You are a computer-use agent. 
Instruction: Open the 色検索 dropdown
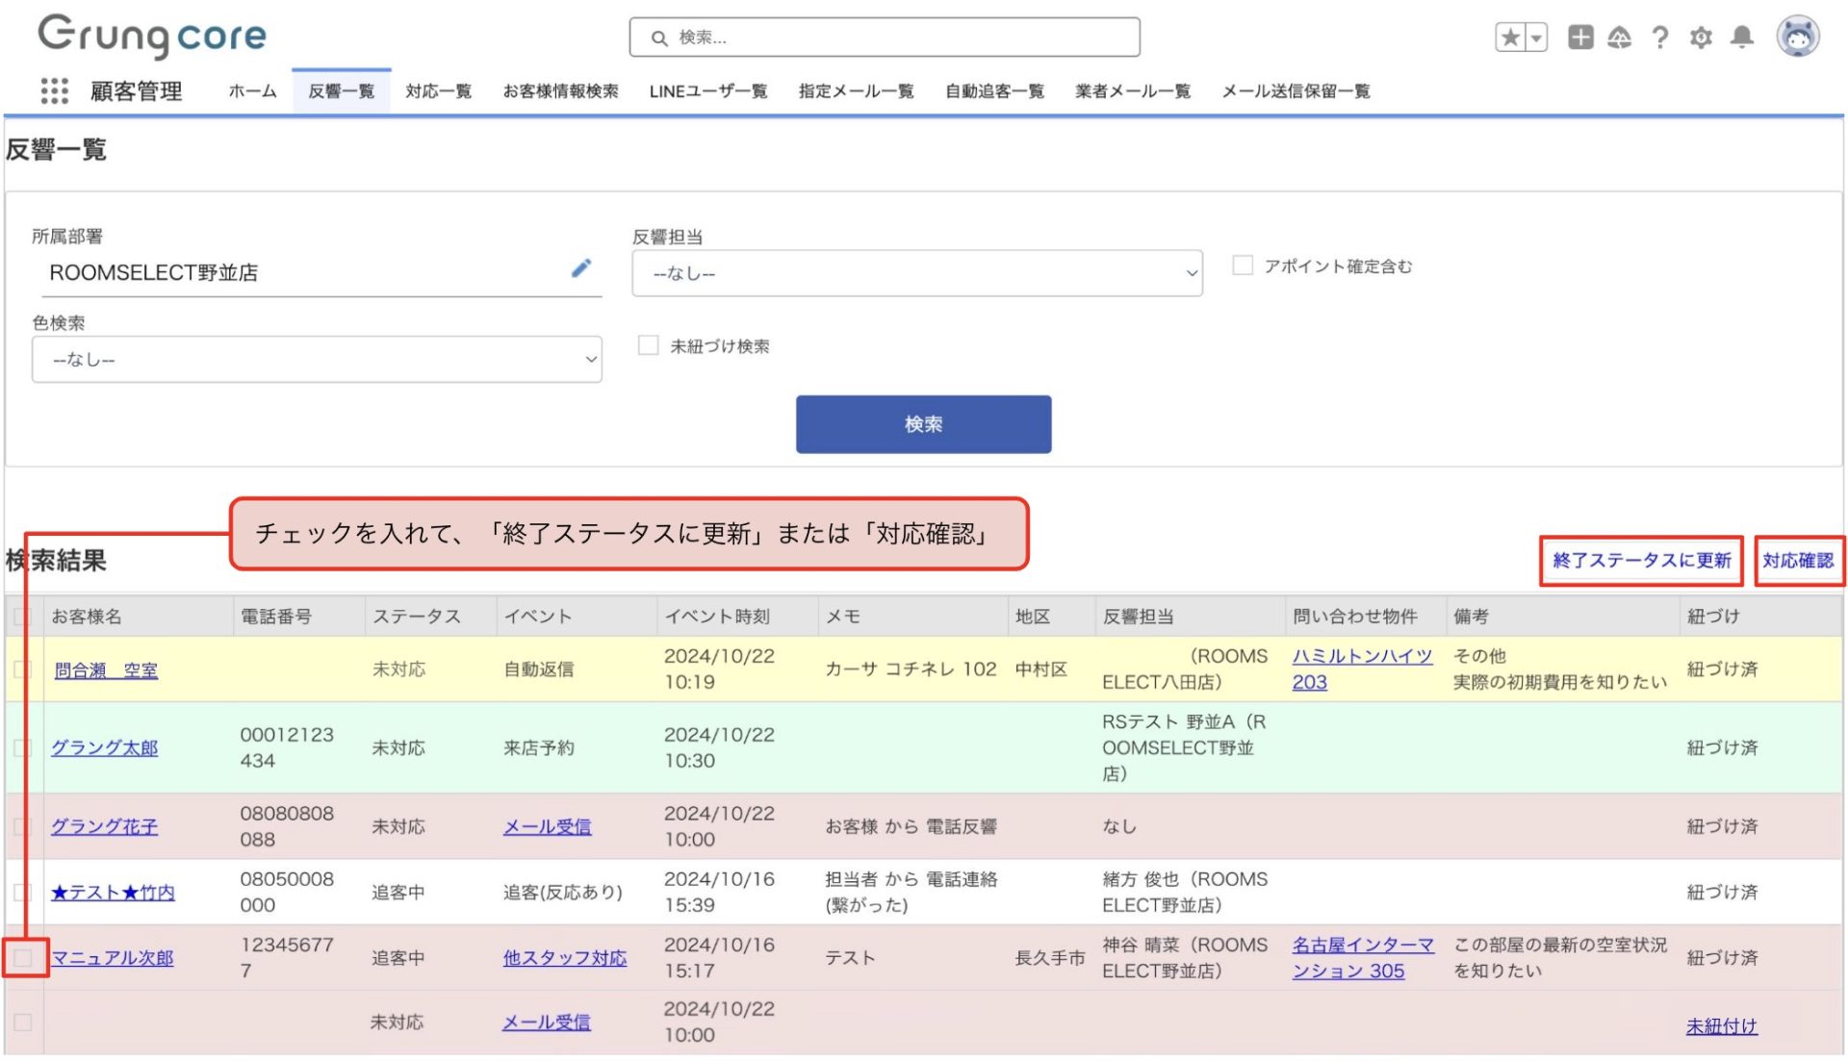pyautogui.click(x=317, y=360)
